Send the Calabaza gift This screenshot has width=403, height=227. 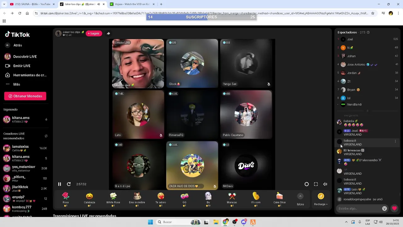coord(89,199)
